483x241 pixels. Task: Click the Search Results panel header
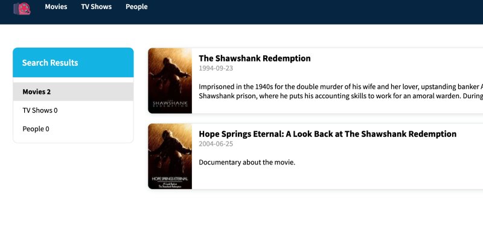(x=73, y=63)
